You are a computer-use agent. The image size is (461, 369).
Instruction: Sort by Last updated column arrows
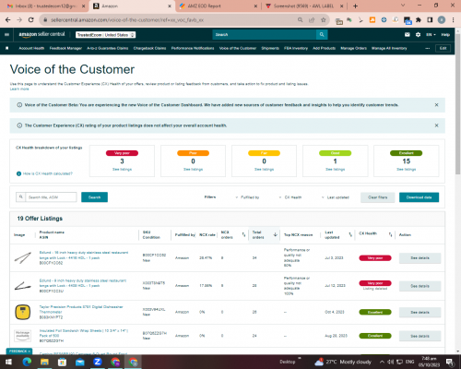(350, 234)
